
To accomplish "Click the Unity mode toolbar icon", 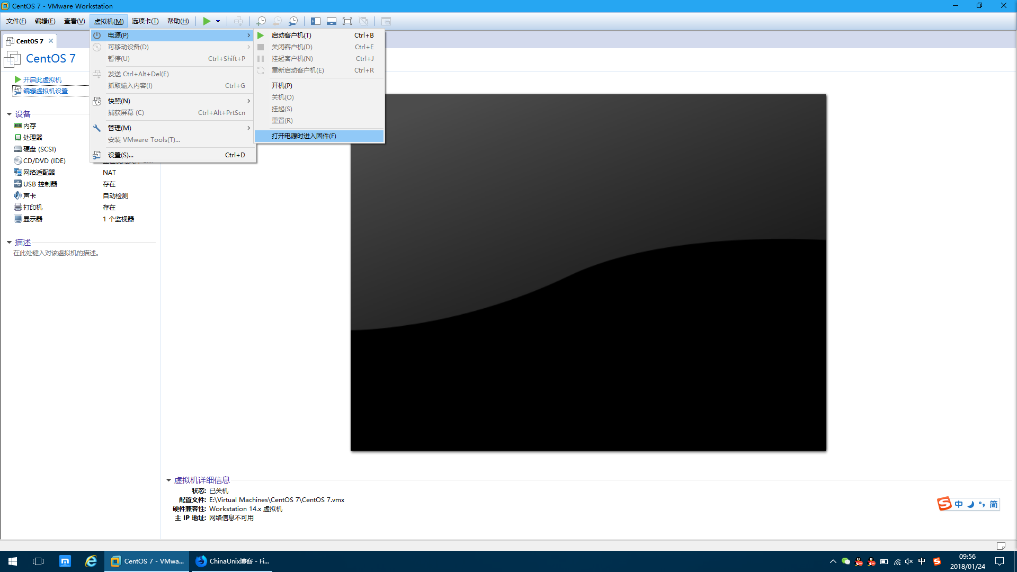I will [x=363, y=21].
